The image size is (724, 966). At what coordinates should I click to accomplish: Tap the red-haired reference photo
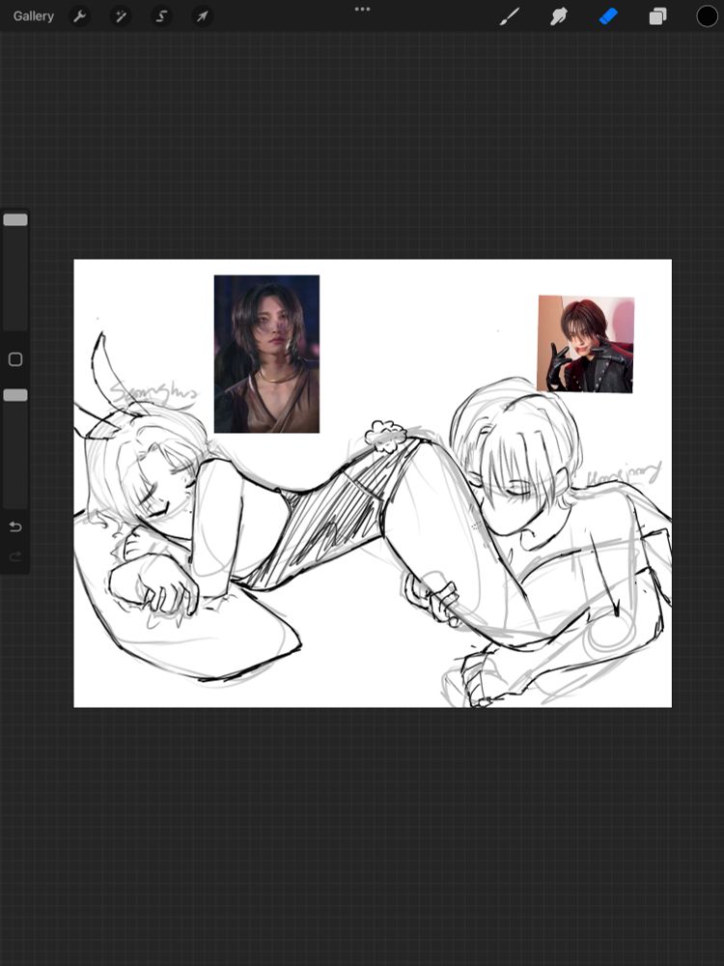point(586,345)
